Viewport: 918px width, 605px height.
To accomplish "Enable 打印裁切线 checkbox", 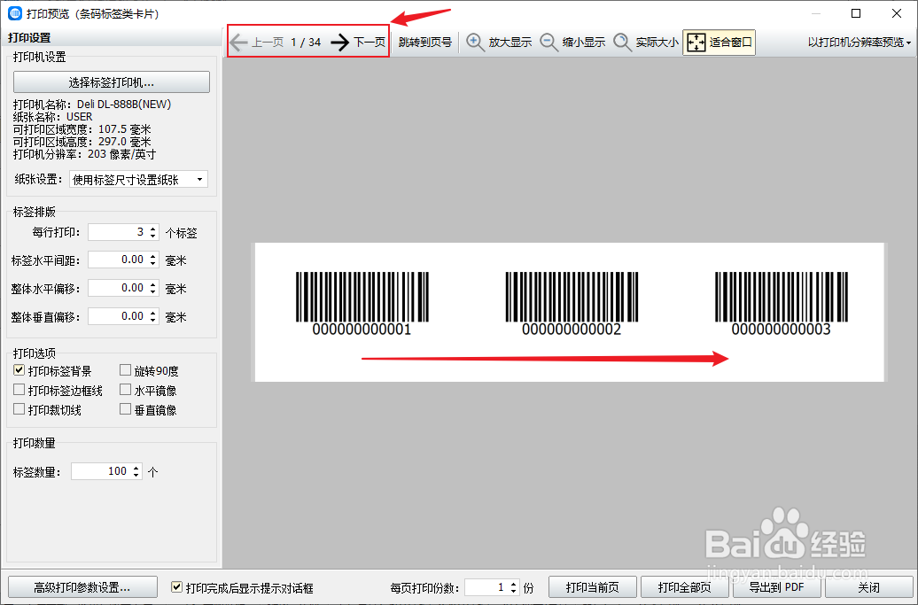I will [19, 409].
